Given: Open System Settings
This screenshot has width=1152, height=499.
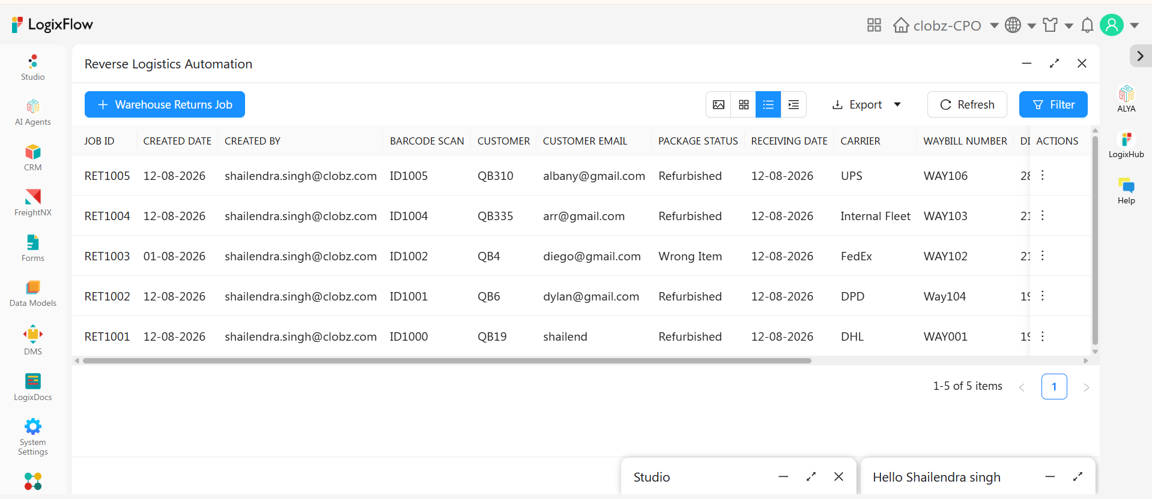Looking at the screenshot, I should 32,437.
